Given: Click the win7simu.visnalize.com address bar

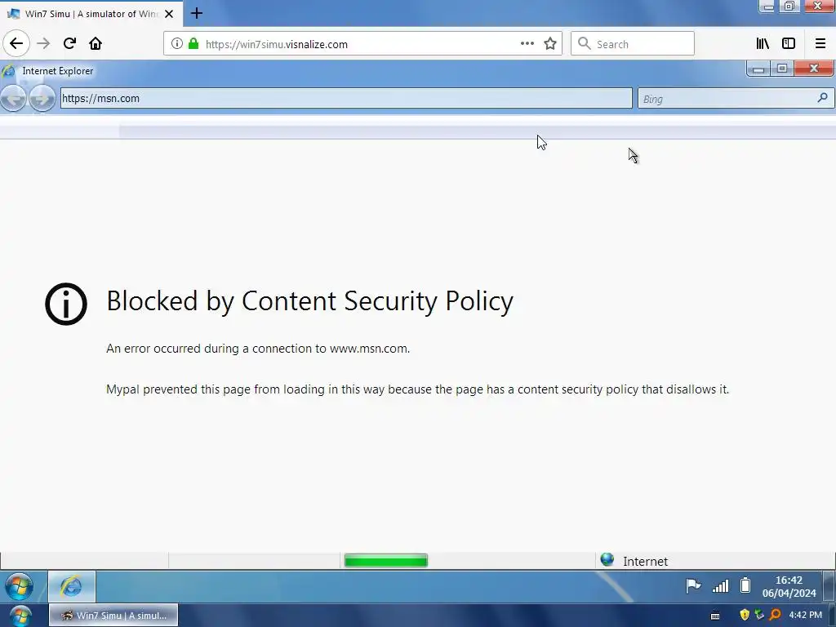Looking at the screenshot, I should point(362,44).
